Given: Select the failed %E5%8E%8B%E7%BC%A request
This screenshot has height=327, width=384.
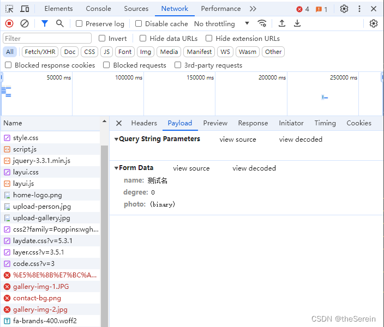Looking at the screenshot, I should click(x=50, y=275).
